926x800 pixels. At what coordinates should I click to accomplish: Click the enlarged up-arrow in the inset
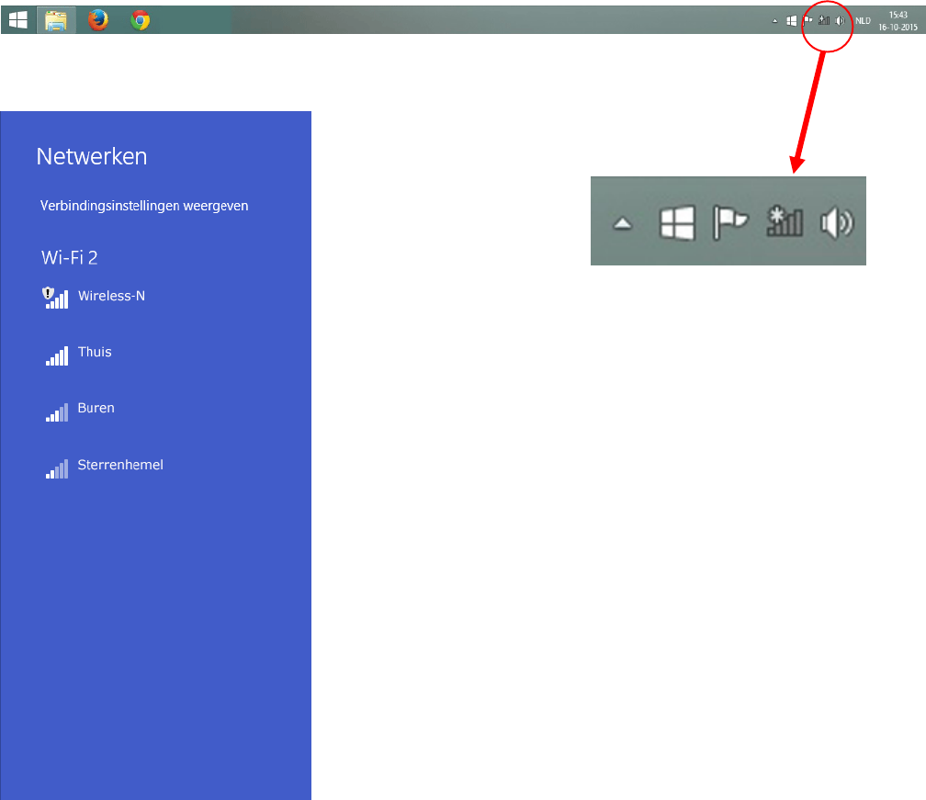[623, 223]
